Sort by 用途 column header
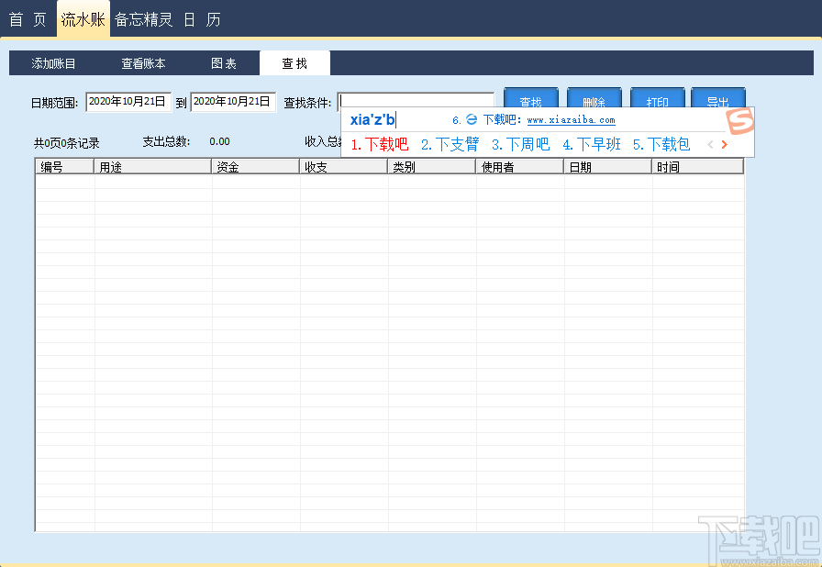 pos(152,167)
